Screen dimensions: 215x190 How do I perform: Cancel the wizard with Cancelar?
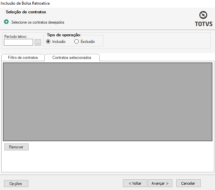tap(188, 183)
